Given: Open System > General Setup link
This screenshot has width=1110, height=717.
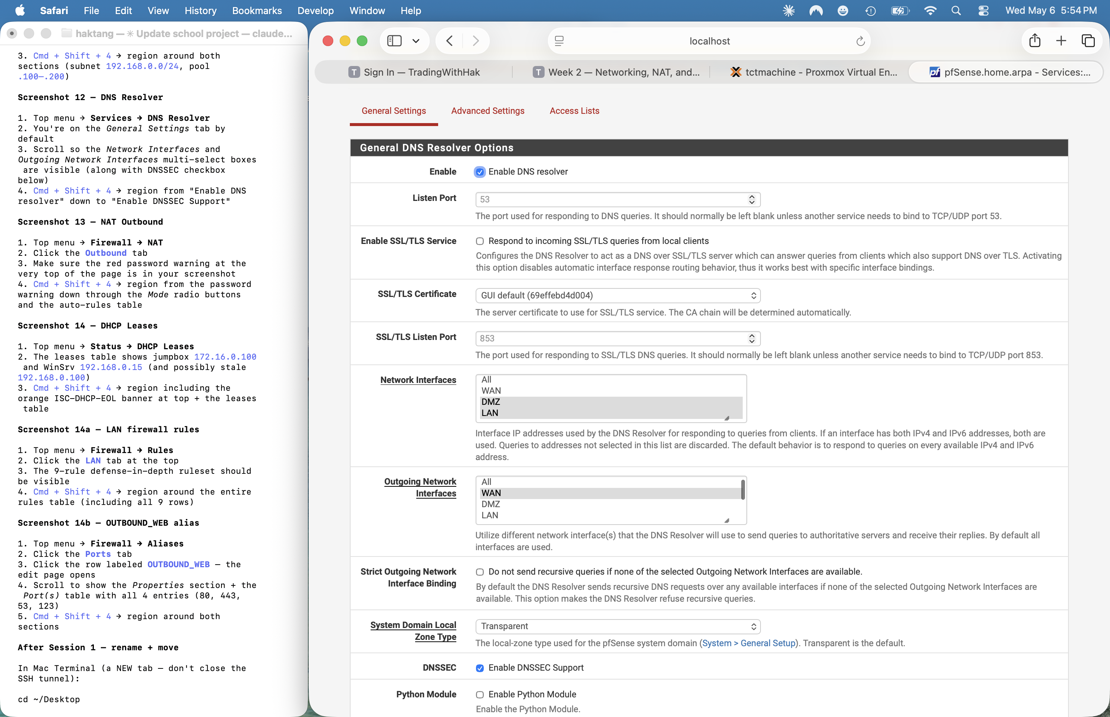Looking at the screenshot, I should click(x=749, y=644).
